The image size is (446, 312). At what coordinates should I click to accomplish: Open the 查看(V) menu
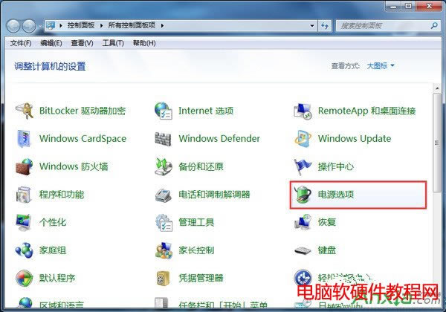pos(82,43)
